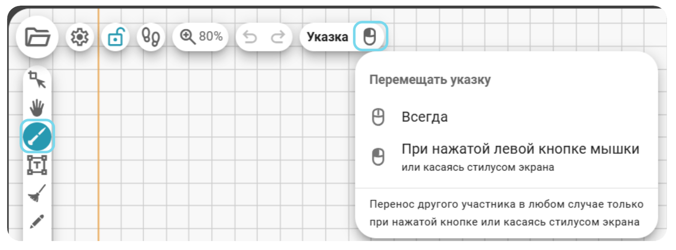
Task: Undo the last action
Action: [x=250, y=37]
